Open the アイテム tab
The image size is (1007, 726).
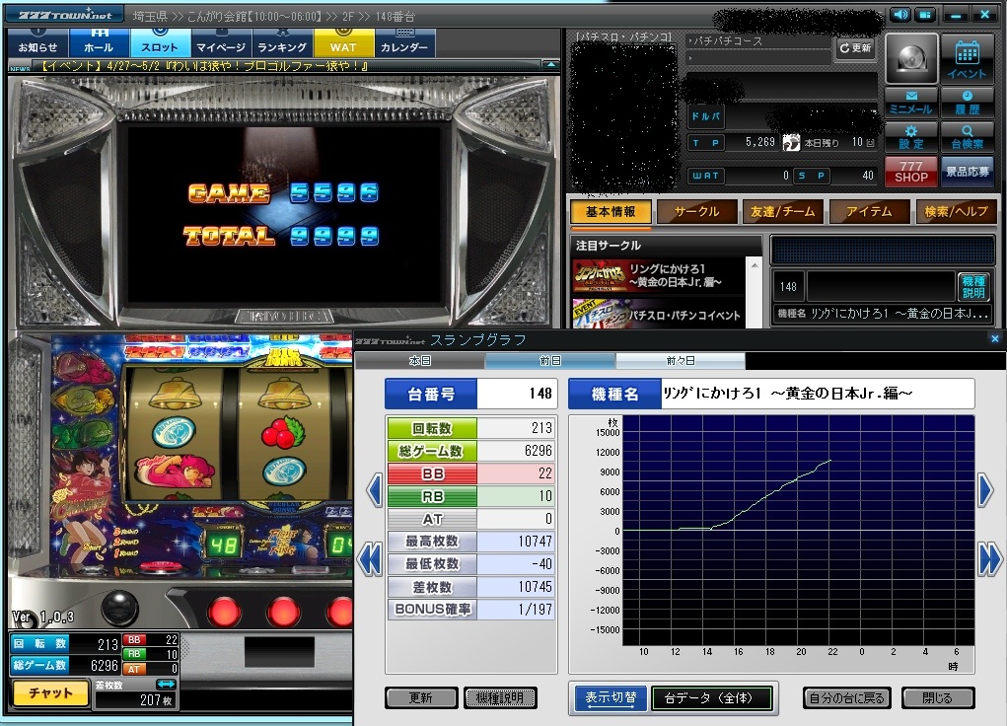tap(870, 211)
